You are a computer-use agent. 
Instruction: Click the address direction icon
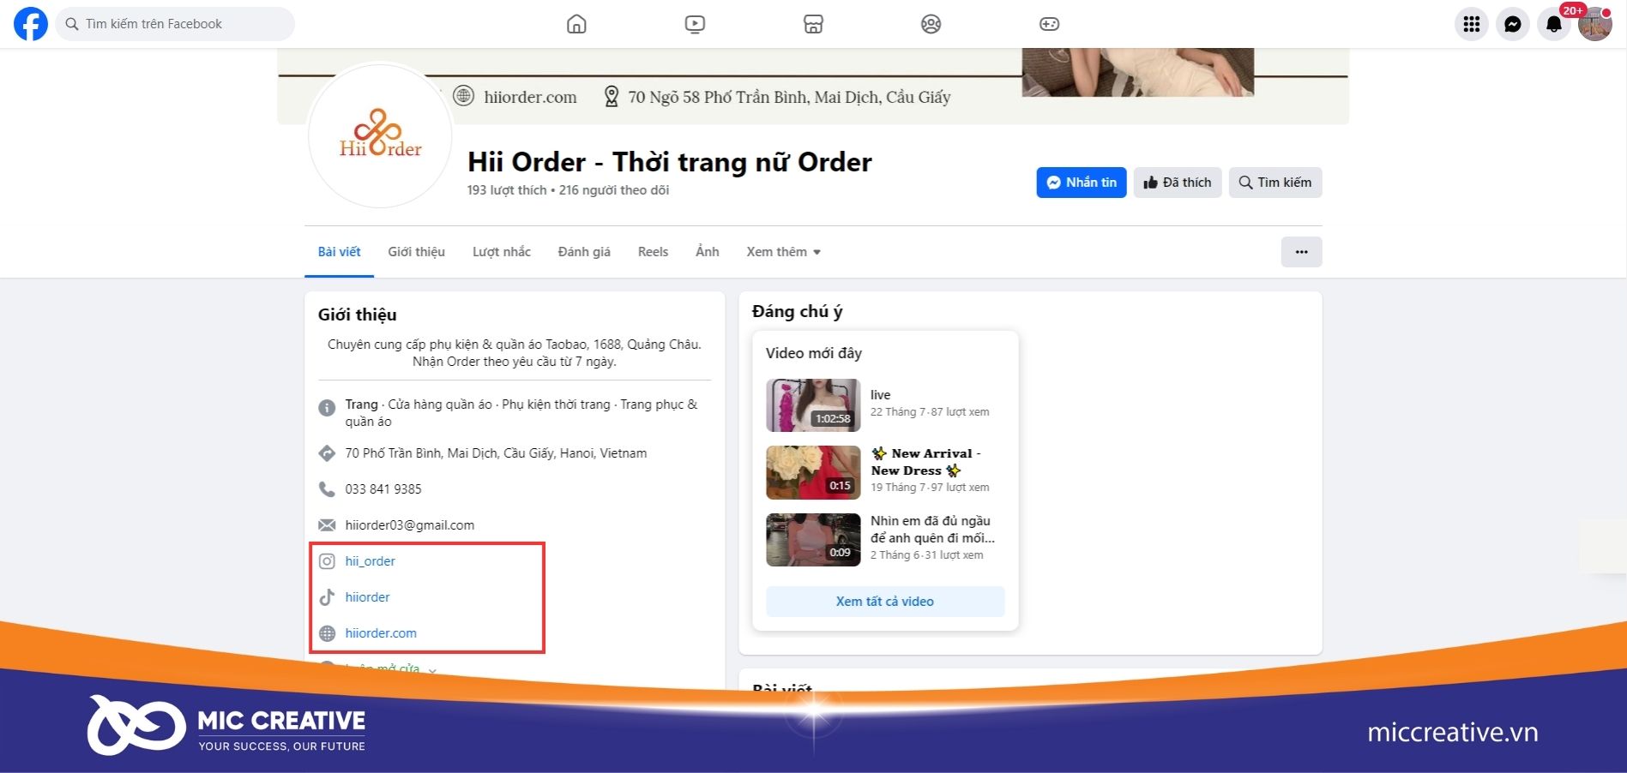click(x=327, y=453)
